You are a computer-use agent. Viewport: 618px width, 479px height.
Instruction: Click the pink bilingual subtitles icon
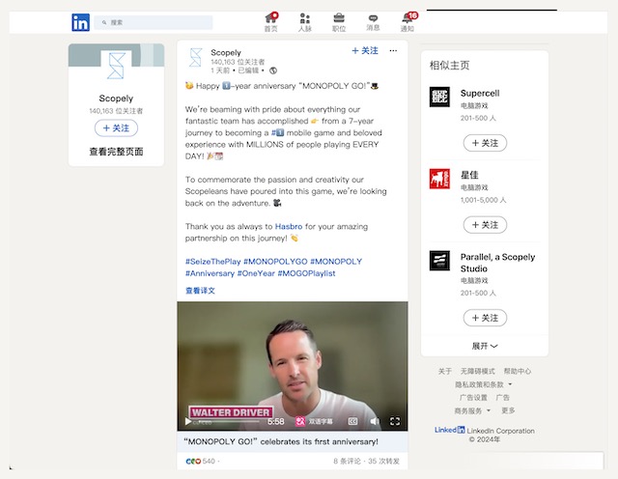point(300,421)
